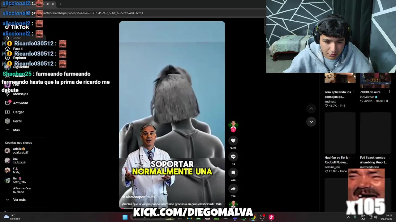This screenshot has width=396, height=222.
Task: Open the Windows Start menu
Action: click(125, 217)
